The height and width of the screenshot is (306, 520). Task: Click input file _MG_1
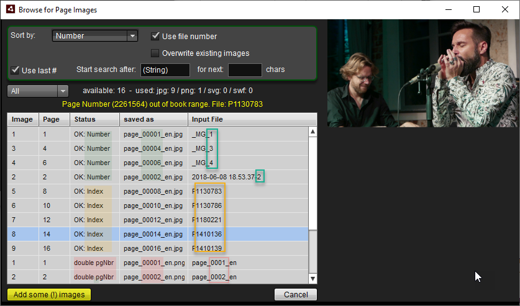[203, 135]
